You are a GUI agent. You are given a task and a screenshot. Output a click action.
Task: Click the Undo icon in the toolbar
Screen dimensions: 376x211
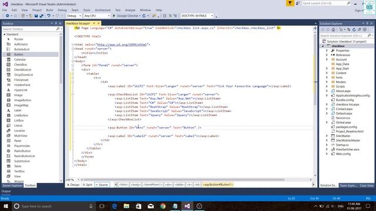tap(49, 16)
